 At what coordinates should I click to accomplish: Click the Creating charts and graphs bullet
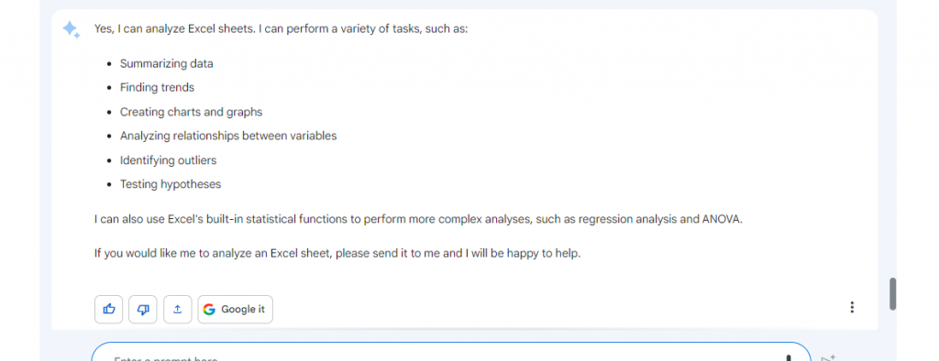[191, 112]
